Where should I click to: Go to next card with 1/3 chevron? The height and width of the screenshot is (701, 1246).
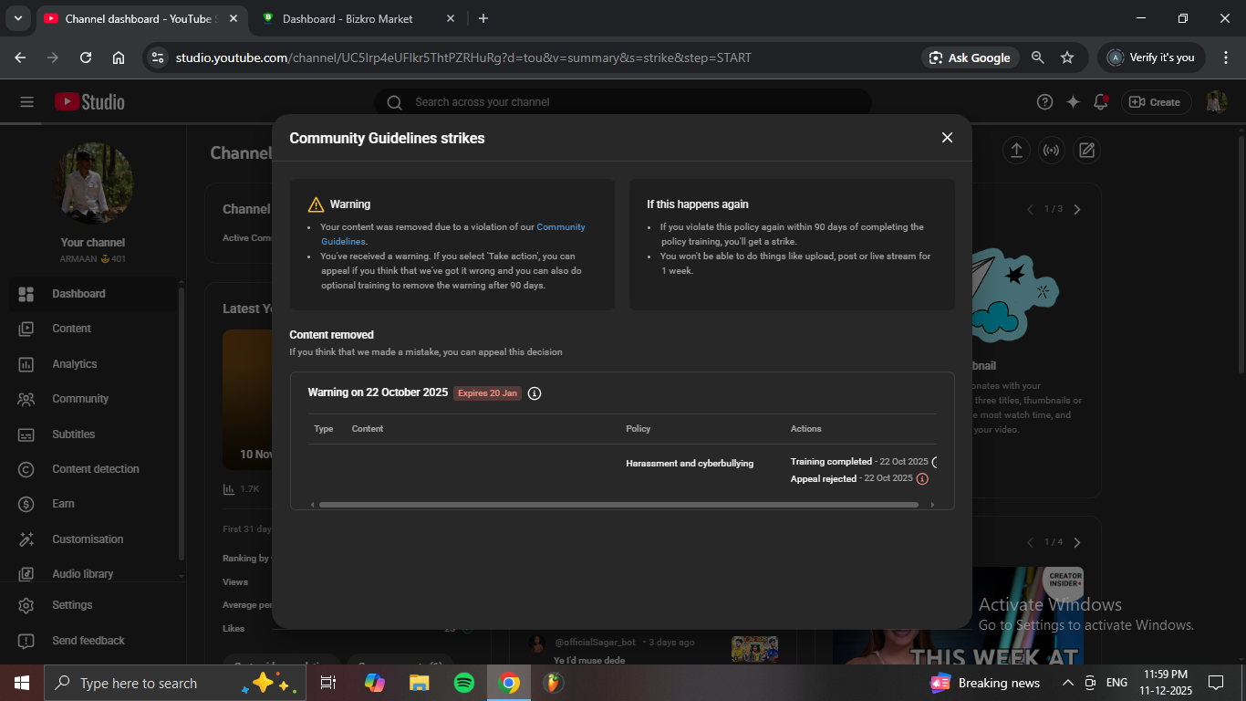1077,210
